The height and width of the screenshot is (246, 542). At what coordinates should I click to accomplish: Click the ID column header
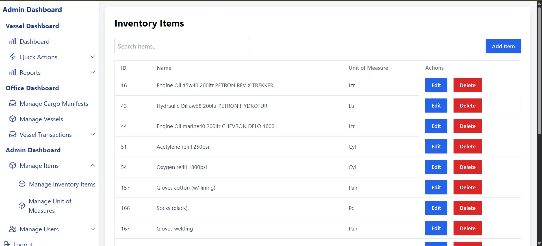(123, 68)
